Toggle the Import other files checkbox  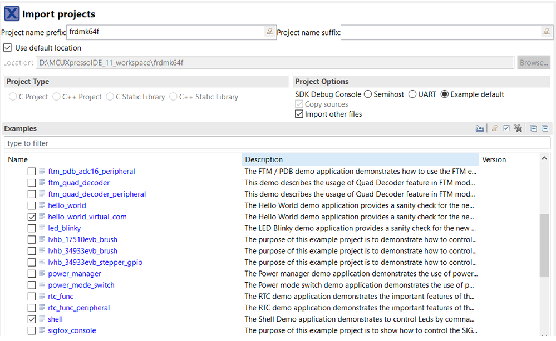pyautogui.click(x=299, y=114)
